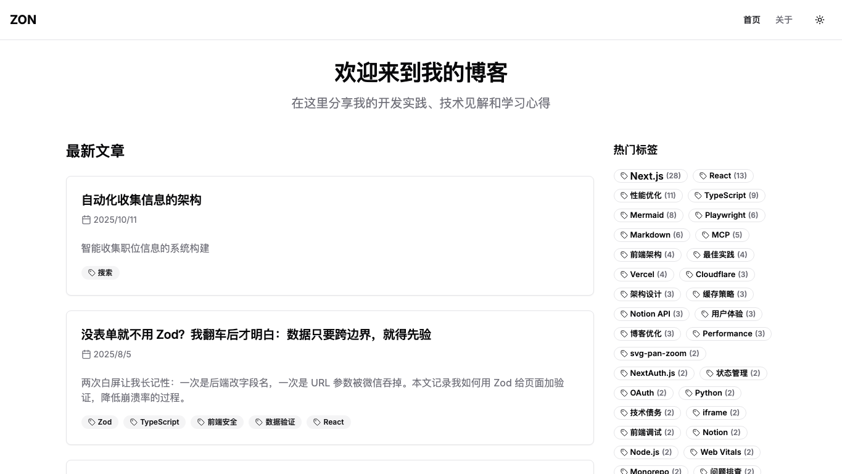Click the calendar icon next to 2025/10/11
This screenshot has width=842, height=474.
(86, 220)
